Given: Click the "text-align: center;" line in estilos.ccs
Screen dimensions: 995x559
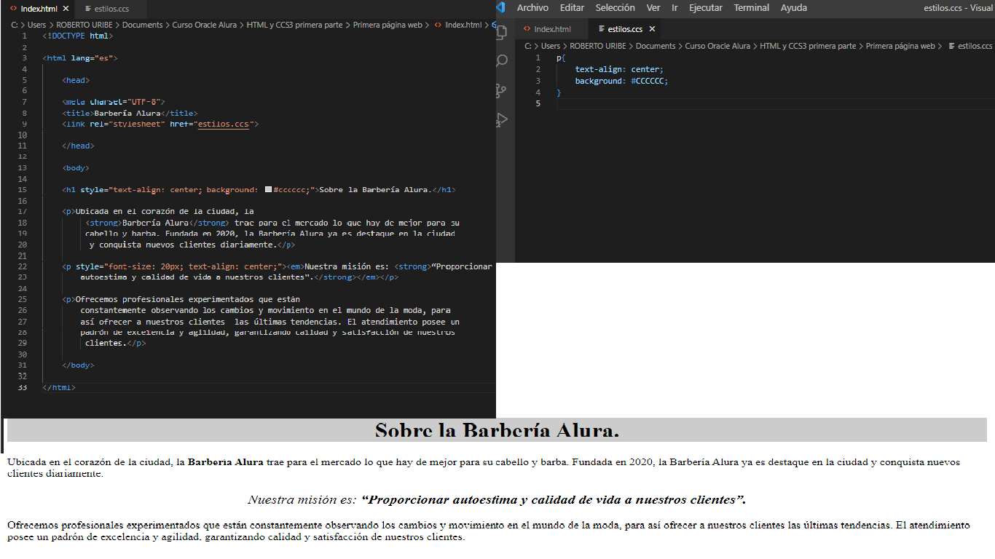Looking at the screenshot, I should tap(619, 69).
